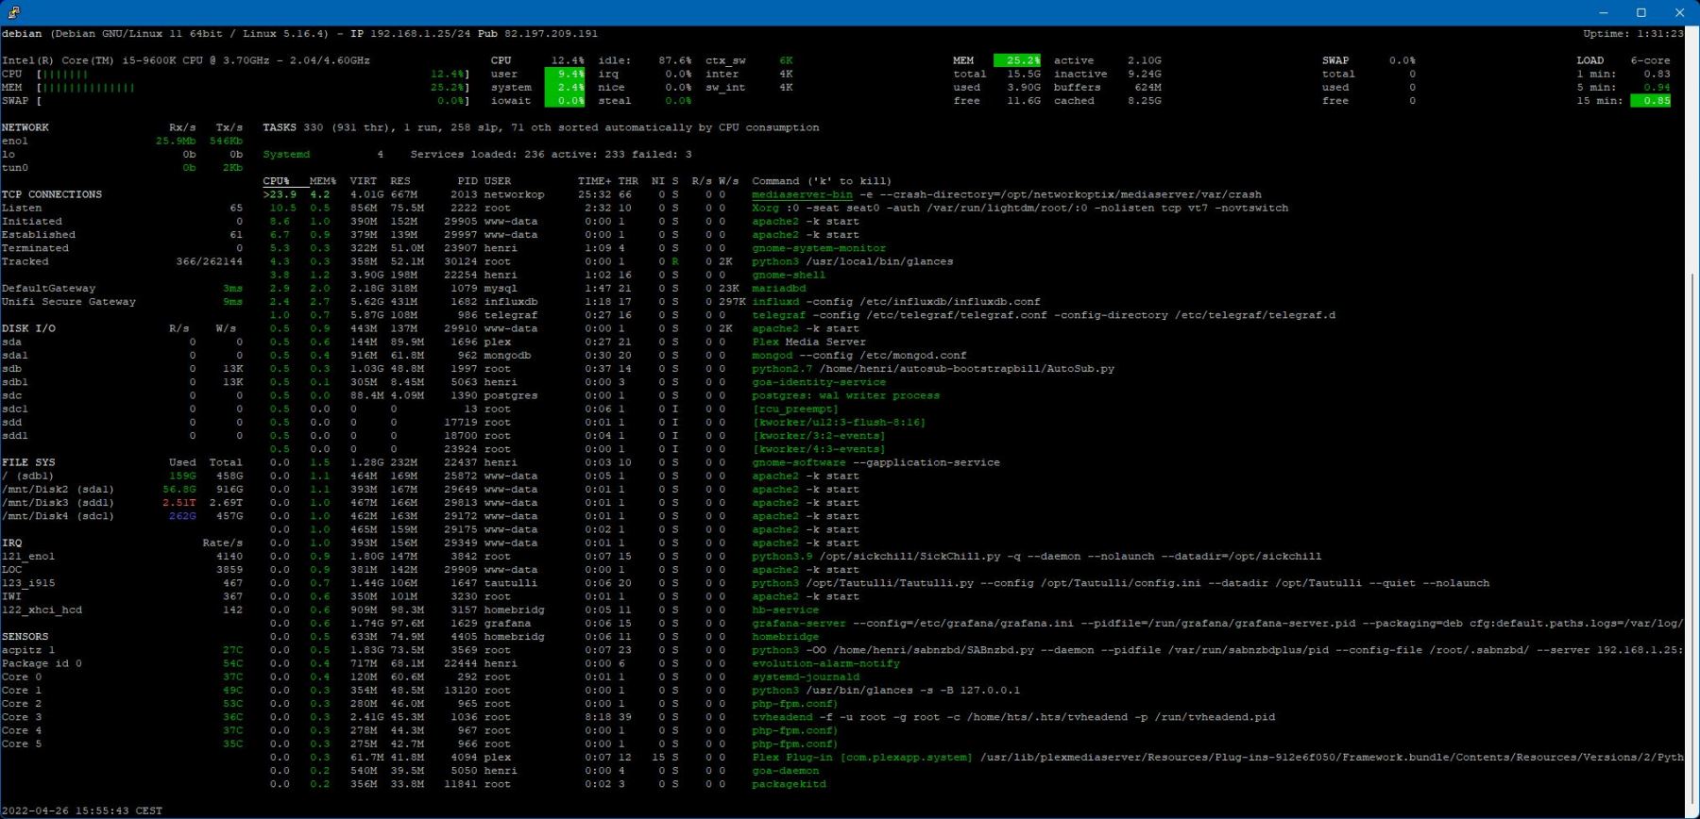Click the MEM% process column header
1700x819 pixels.
click(x=322, y=181)
